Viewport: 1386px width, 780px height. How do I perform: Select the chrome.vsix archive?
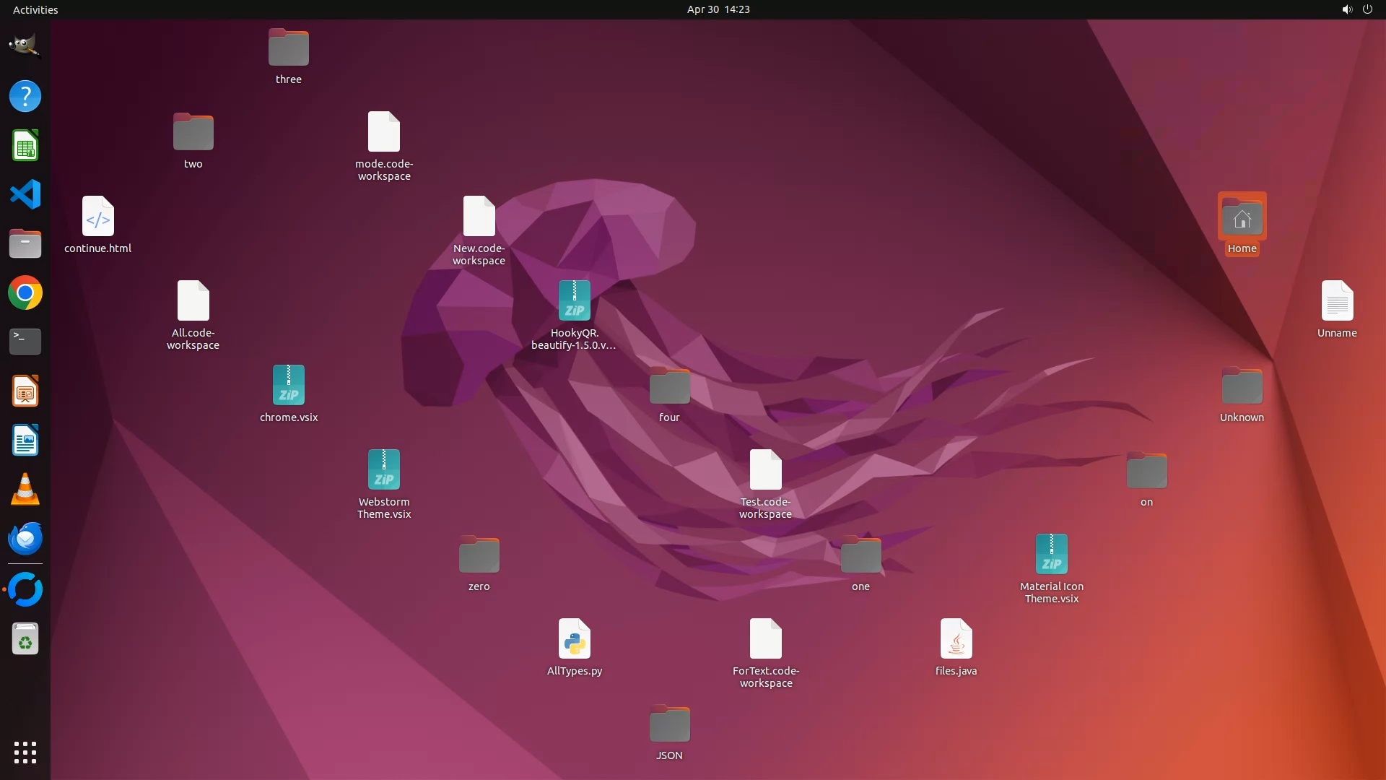[x=288, y=386]
